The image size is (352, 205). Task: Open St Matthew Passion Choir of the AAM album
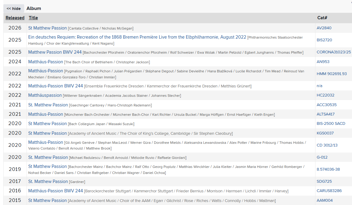tap(47, 200)
